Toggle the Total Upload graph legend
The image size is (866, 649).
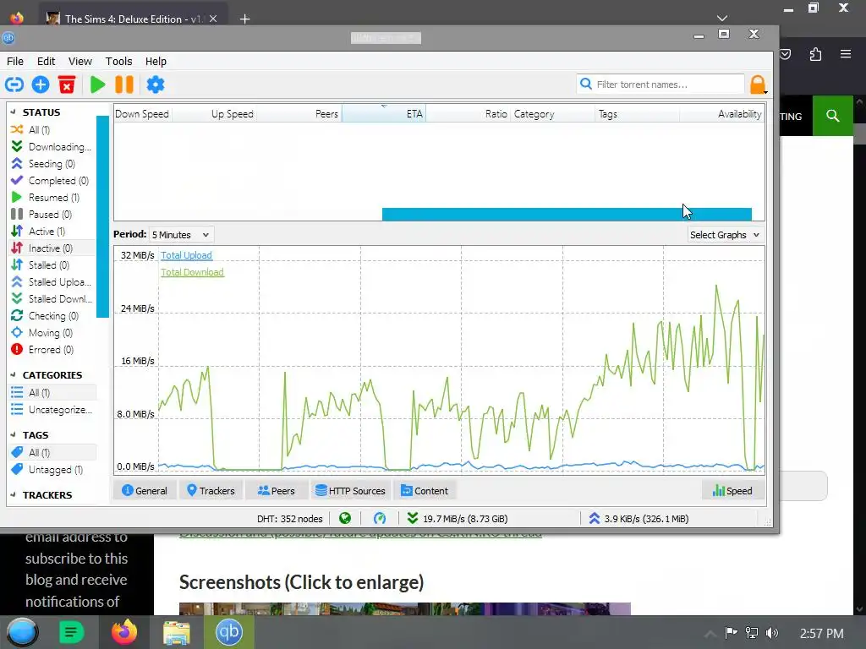186,255
